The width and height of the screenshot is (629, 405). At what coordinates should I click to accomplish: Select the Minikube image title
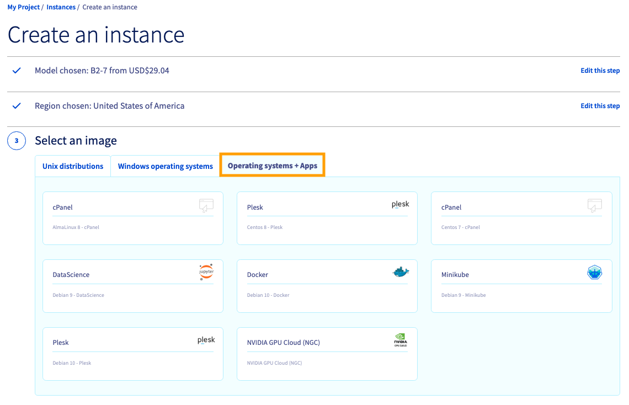point(455,275)
